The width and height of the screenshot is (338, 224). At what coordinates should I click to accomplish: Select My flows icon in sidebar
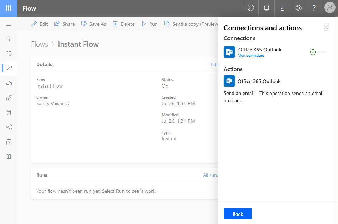(9, 68)
